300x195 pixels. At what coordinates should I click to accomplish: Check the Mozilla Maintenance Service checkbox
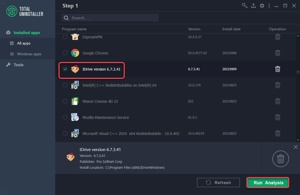click(x=65, y=117)
